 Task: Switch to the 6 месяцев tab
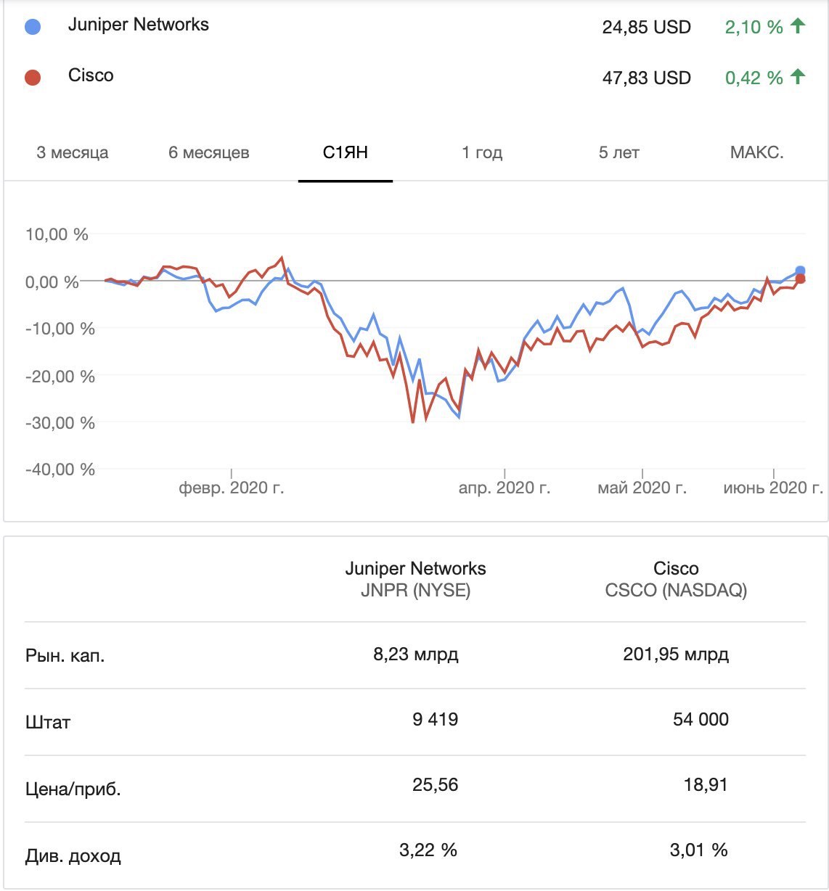tap(209, 152)
